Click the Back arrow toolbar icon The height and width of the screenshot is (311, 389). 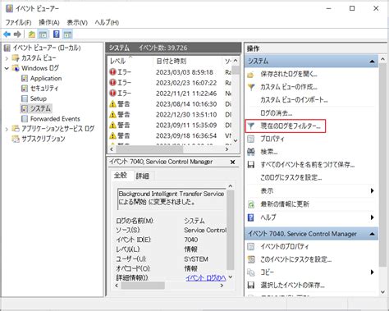click(7, 34)
